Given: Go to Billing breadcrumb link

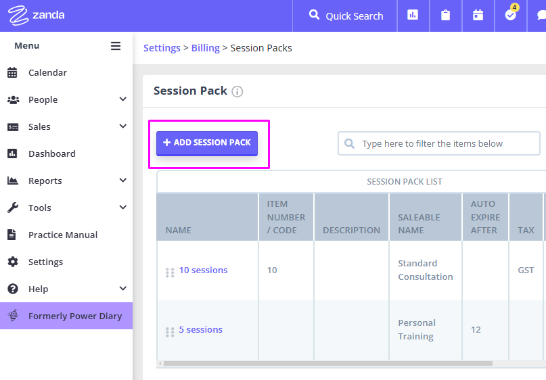Looking at the screenshot, I should coord(206,48).
